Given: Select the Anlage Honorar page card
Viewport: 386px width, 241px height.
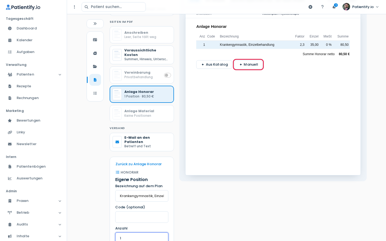Looking at the screenshot, I should coord(142,94).
